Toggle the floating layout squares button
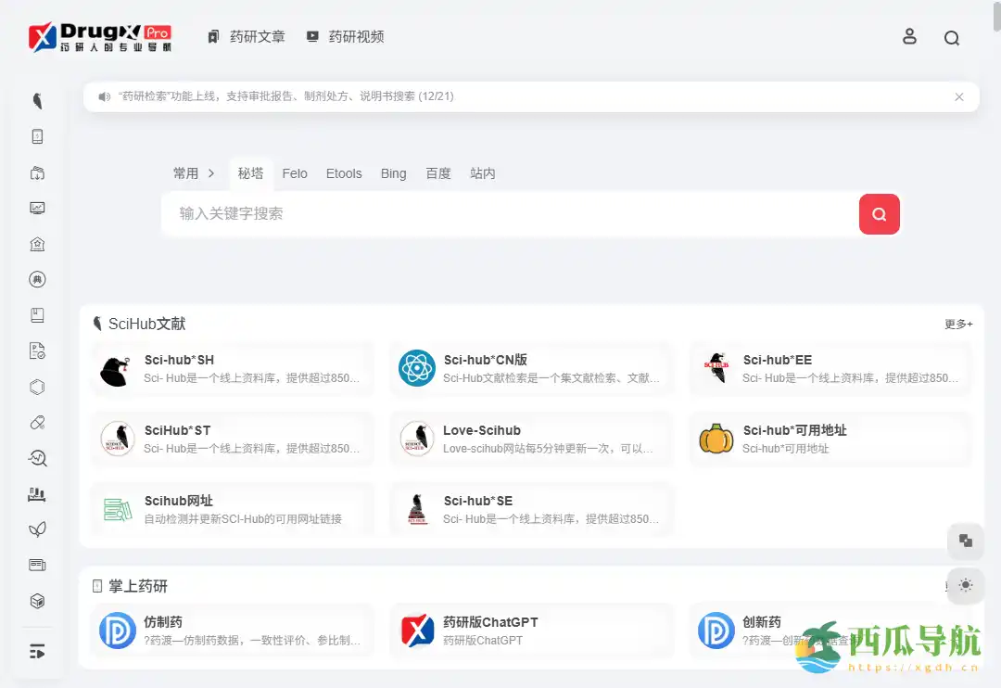Viewport: 1001px width, 688px height. coord(965,541)
